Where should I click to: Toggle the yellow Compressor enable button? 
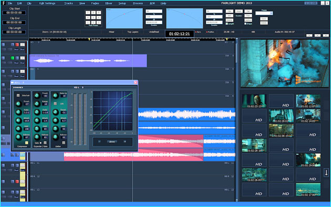(27, 143)
